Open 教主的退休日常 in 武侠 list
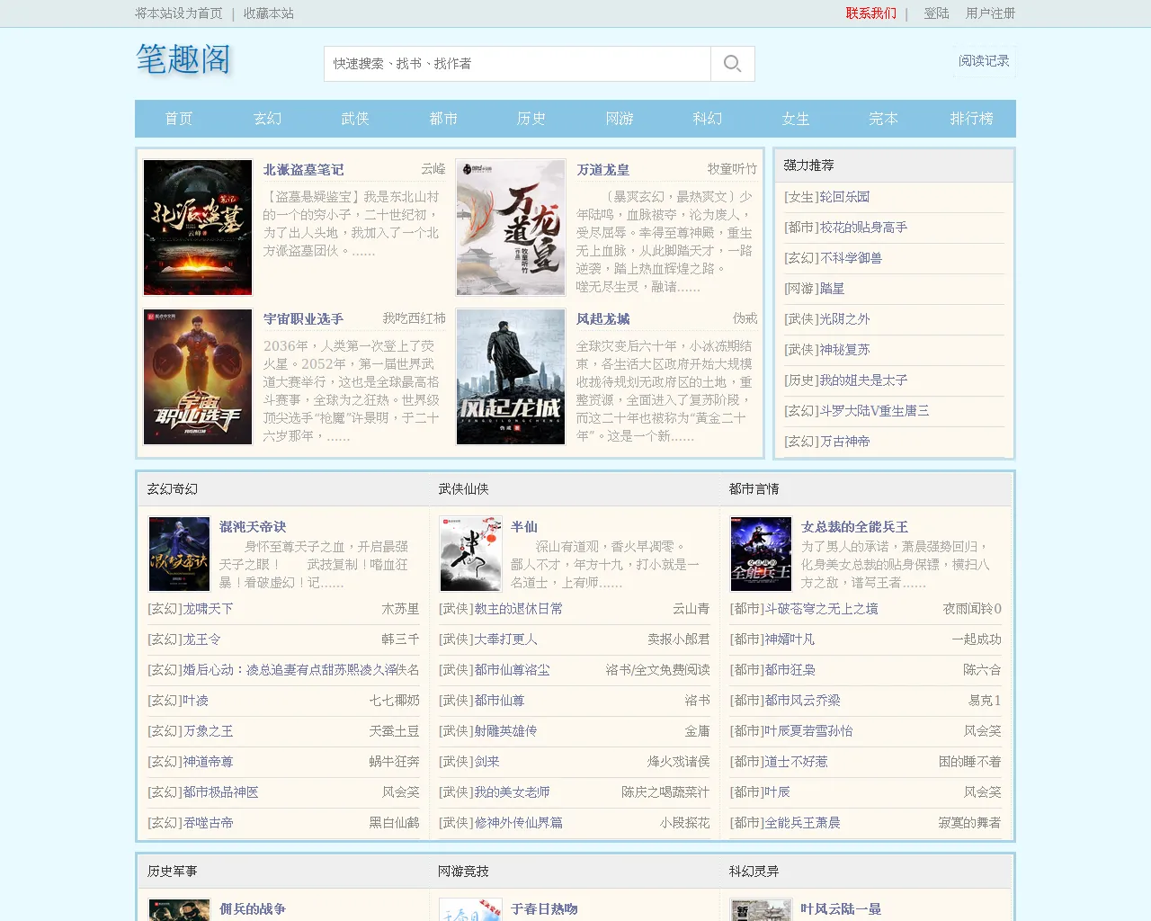 tap(518, 609)
